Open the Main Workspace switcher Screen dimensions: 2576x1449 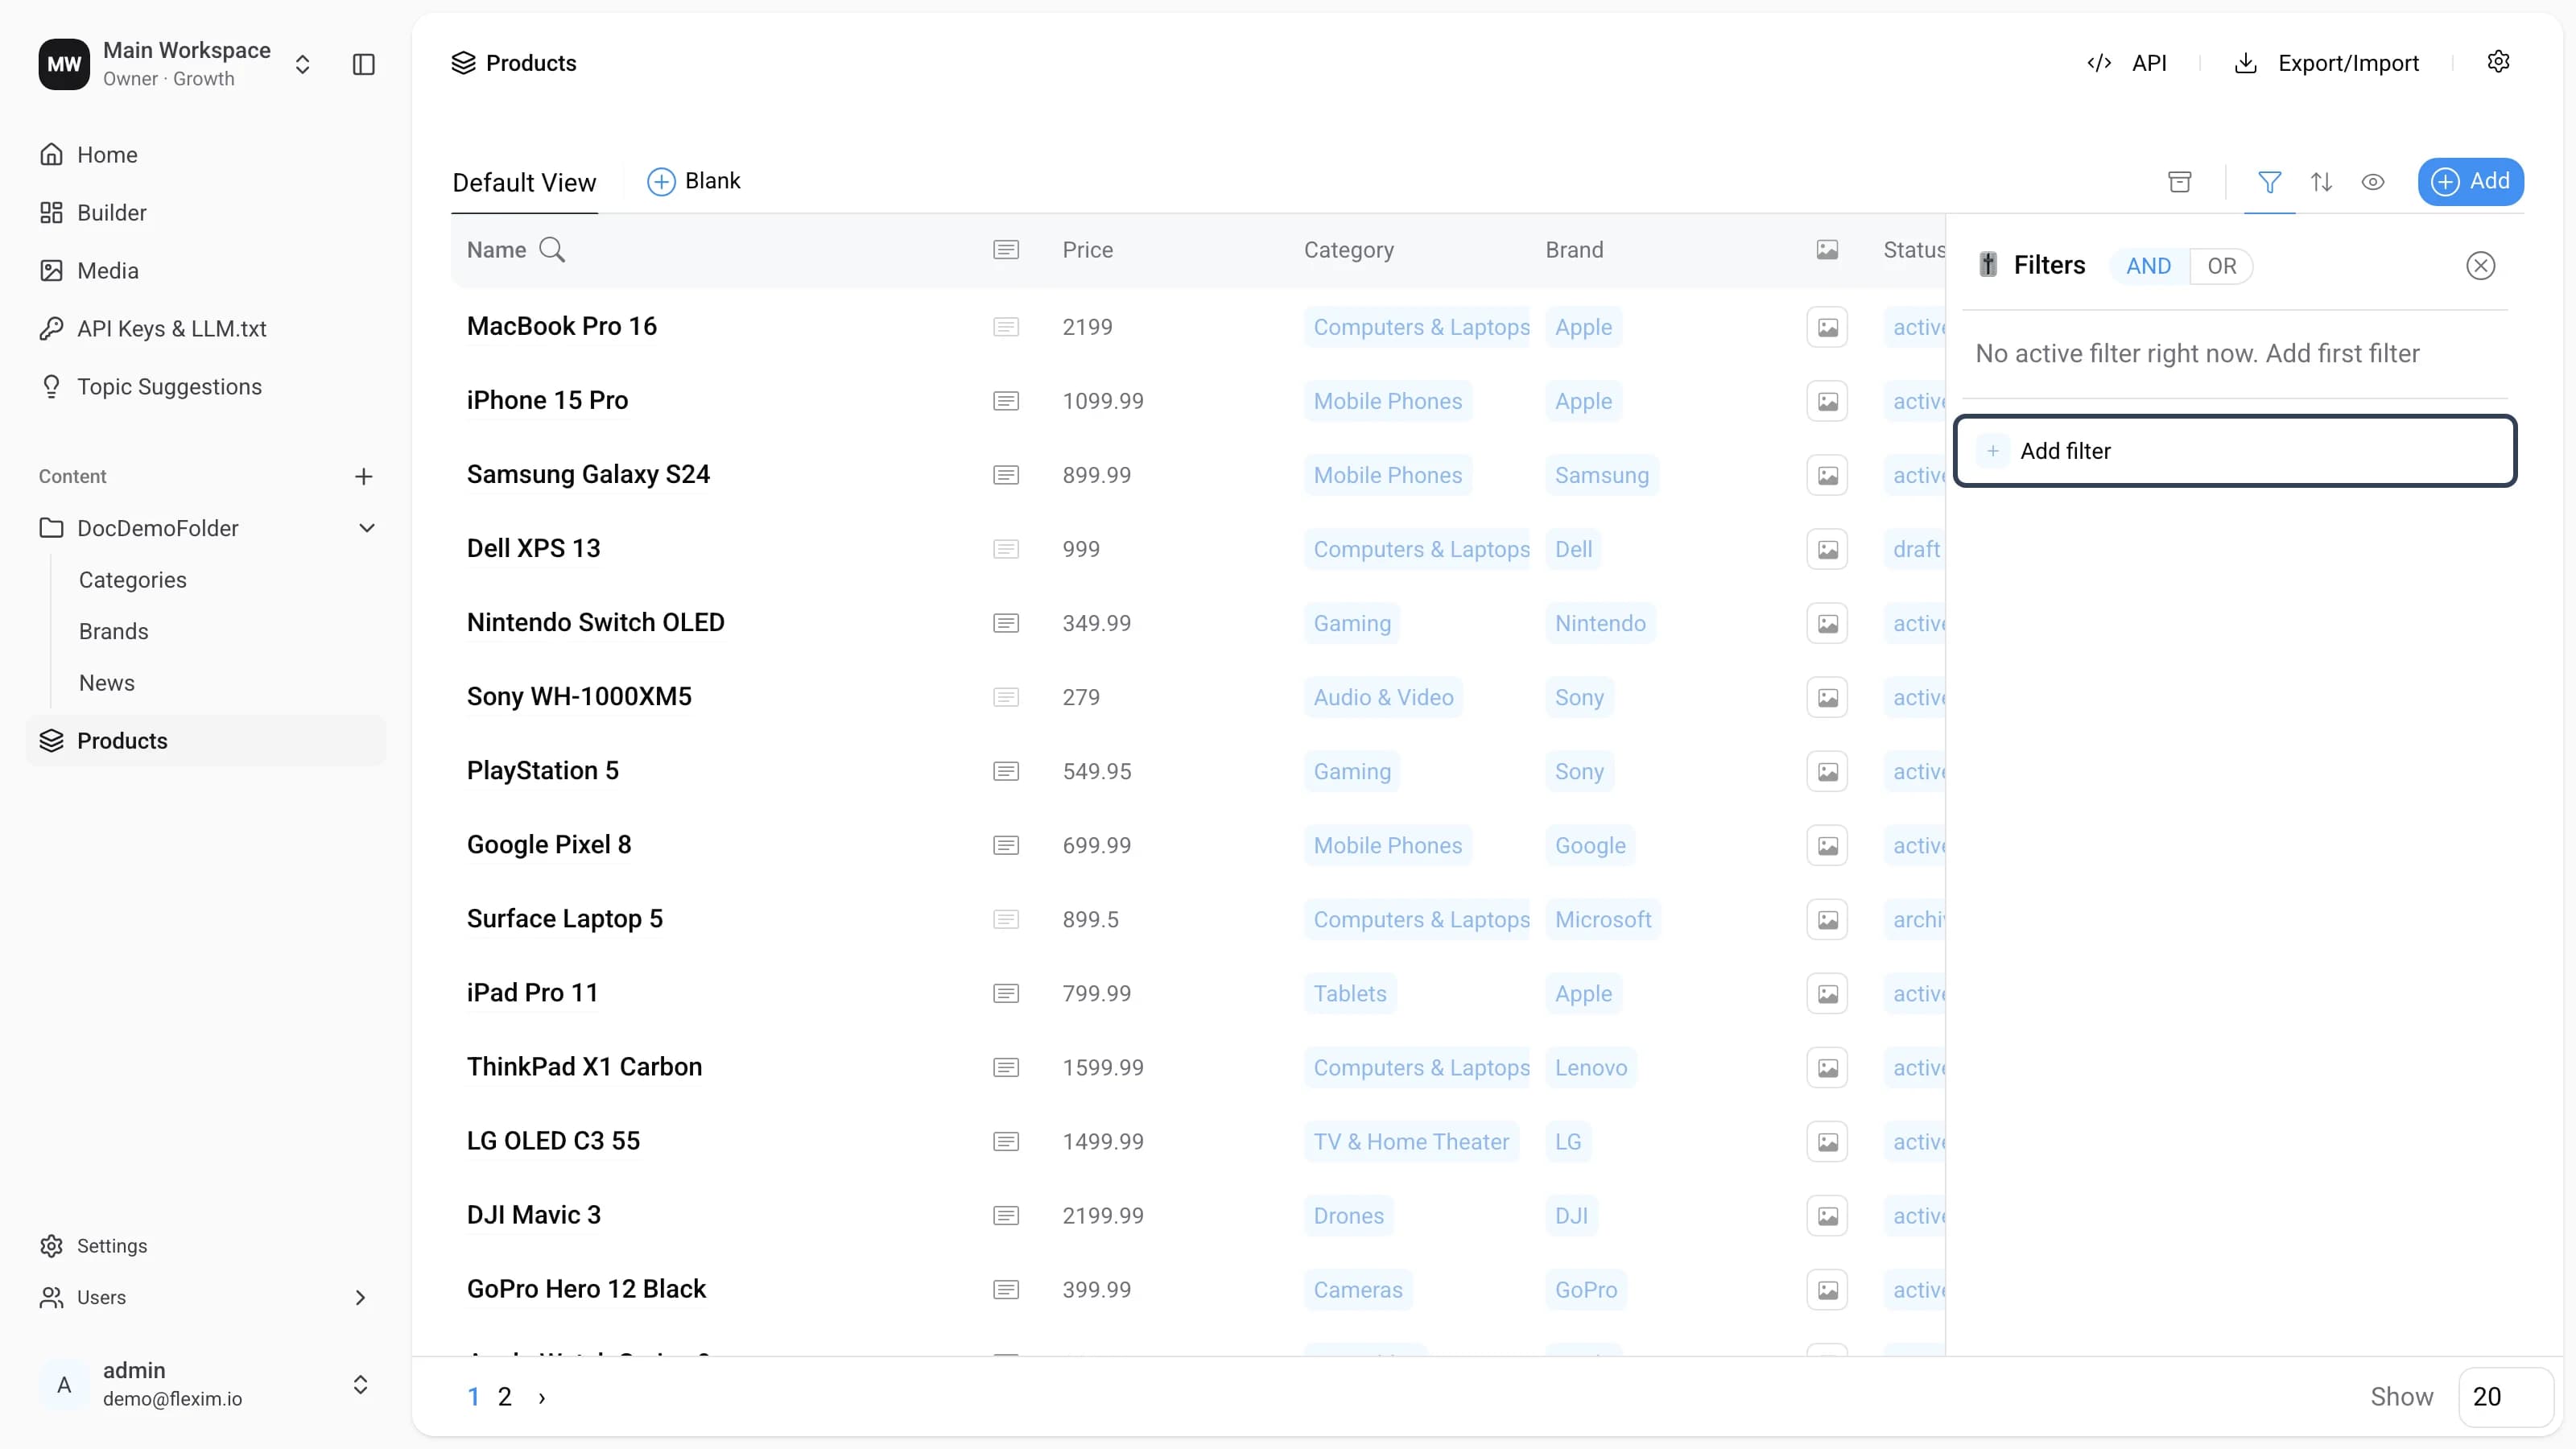pyautogui.click(x=302, y=64)
